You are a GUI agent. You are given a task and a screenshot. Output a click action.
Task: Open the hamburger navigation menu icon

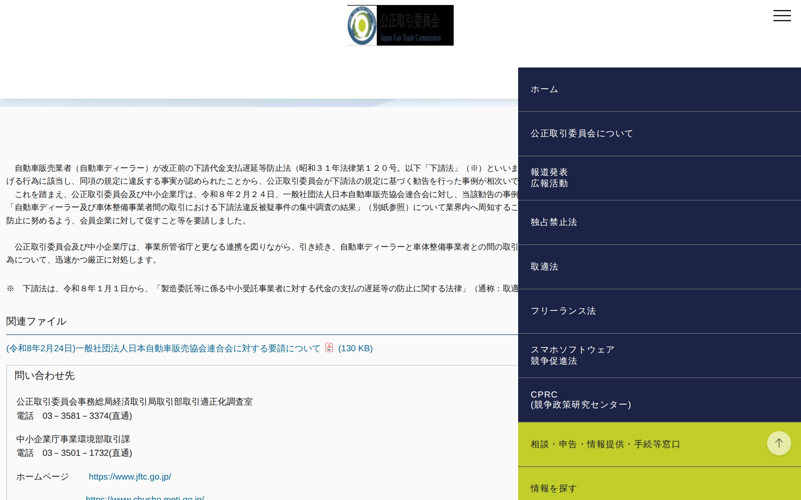tap(783, 15)
